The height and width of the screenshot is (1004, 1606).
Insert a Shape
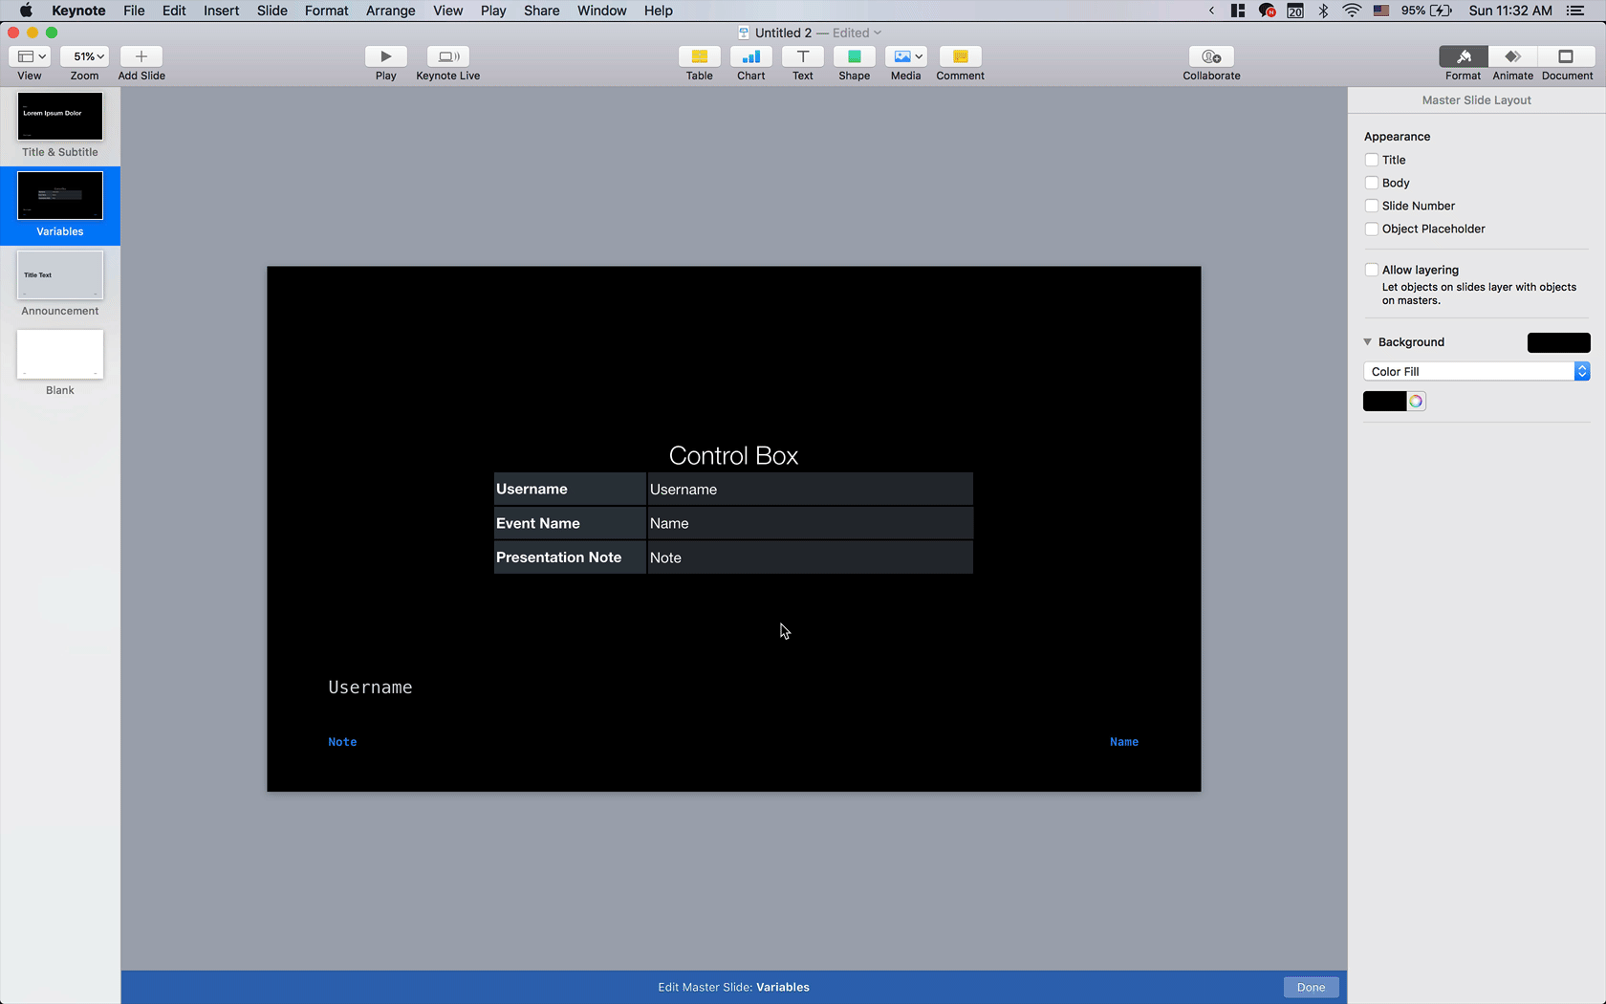click(855, 56)
